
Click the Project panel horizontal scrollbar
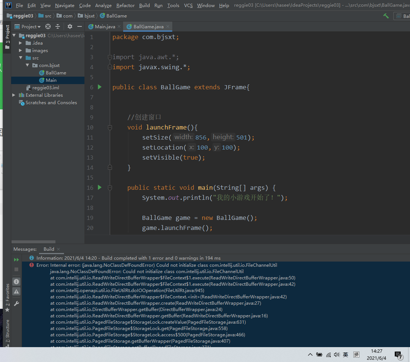[x=33, y=242]
